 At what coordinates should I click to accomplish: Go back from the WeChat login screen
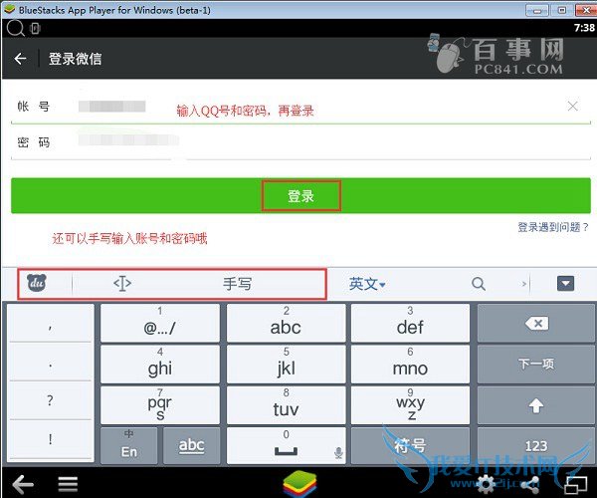[x=20, y=59]
